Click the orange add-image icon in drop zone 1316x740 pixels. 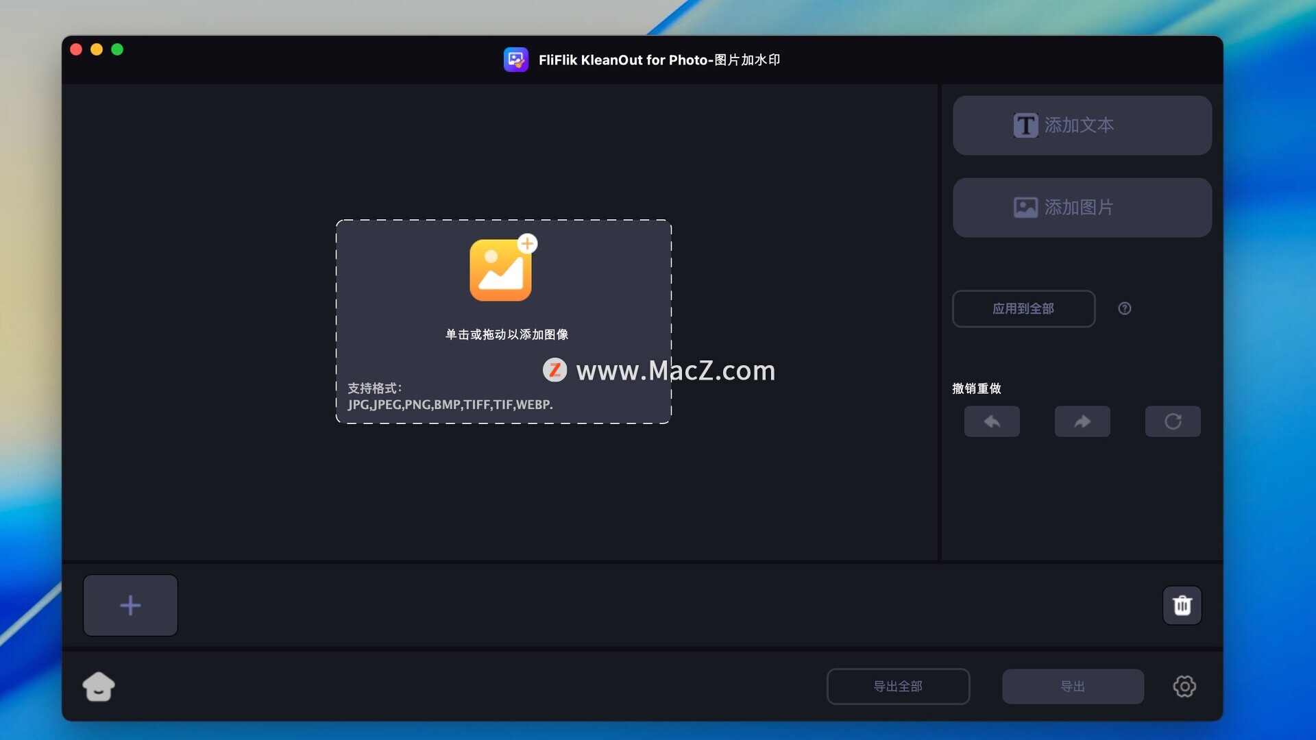pos(502,269)
